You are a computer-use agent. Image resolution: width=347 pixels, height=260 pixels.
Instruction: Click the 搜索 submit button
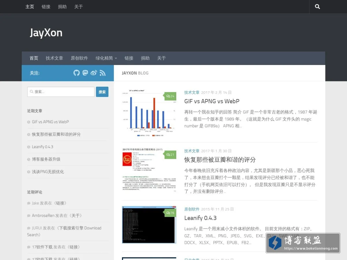102,92
